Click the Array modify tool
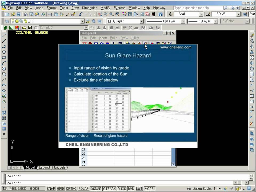This screenshot has width=256, height=192. pyautogui.click(x=252, y=58)
